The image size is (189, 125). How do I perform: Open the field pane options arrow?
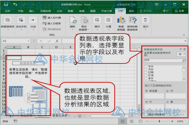pos(181,49)
